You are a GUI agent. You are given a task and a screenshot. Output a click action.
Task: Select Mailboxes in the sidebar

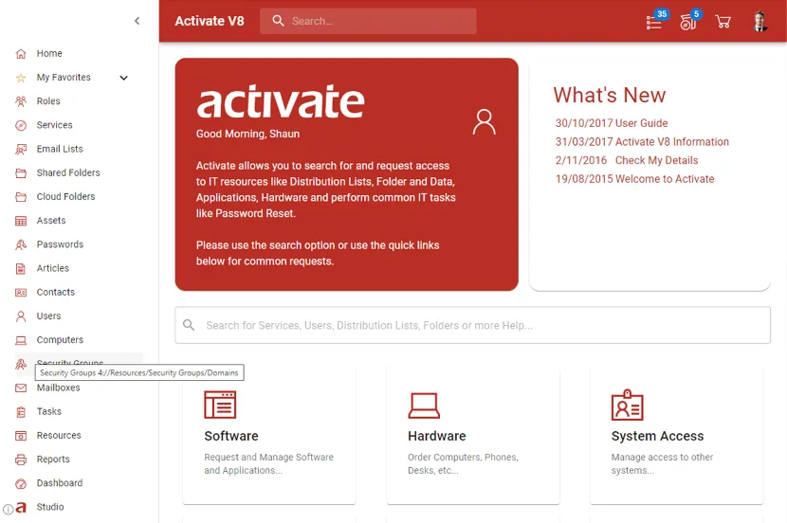(58, 388)
